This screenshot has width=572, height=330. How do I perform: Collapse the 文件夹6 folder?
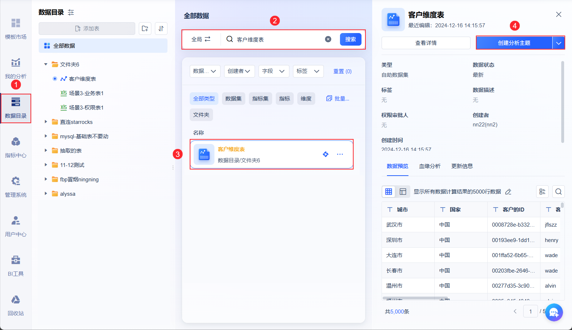(x=46, y=64)
